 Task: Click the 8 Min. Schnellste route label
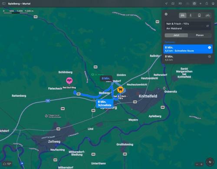[x=105, y=104]
